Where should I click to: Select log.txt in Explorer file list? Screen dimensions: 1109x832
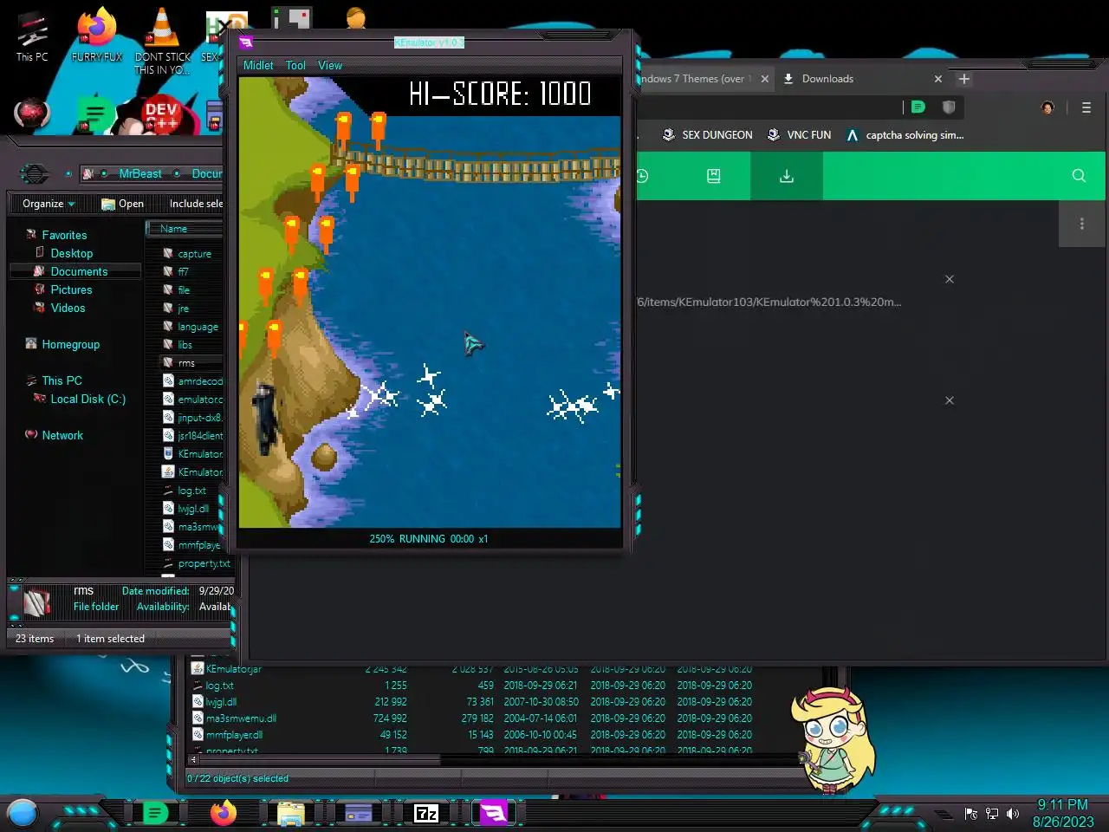[x=191, y=491]
